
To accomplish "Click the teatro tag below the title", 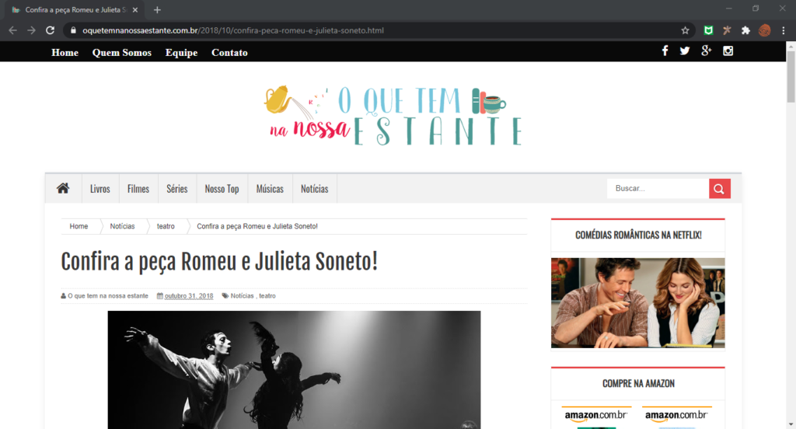I will pos(267,296).
